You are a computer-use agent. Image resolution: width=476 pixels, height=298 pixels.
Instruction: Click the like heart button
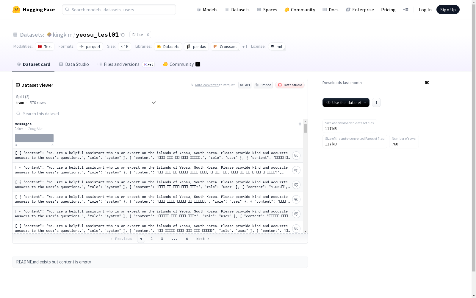(137, 35)
